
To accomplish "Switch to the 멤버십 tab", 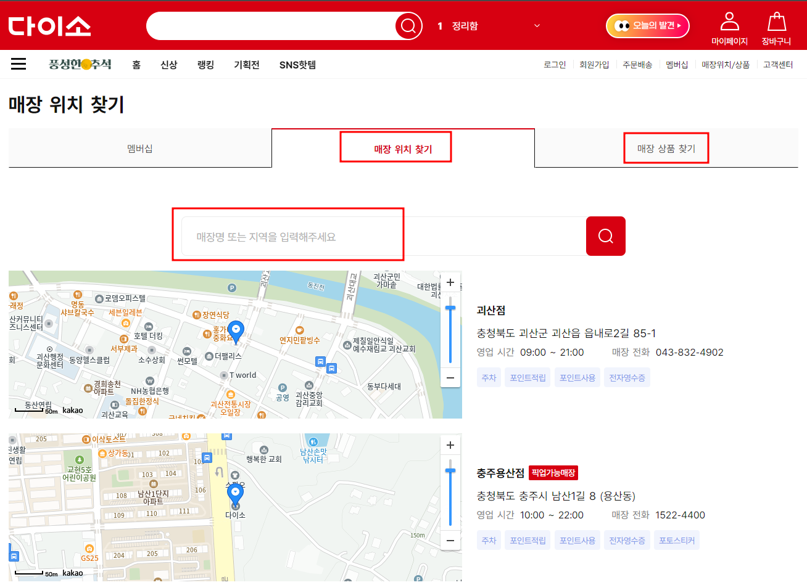I will (x=139, y=148).
